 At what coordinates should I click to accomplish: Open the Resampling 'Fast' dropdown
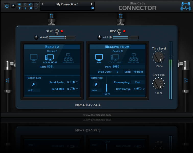tap(138, 82)
